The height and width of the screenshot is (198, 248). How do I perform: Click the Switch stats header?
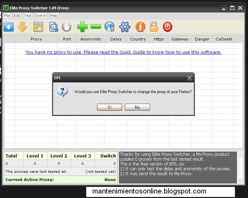click(106, 156)
